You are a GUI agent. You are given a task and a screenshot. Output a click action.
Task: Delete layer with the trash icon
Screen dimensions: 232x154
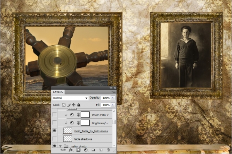108,150
